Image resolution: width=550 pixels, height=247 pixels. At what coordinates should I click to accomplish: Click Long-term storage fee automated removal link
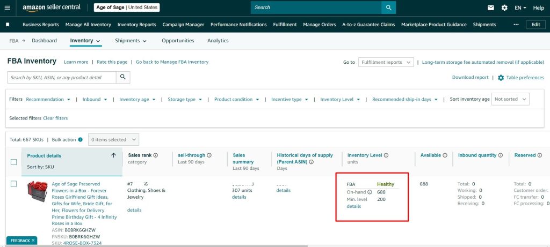pos(483,62)
